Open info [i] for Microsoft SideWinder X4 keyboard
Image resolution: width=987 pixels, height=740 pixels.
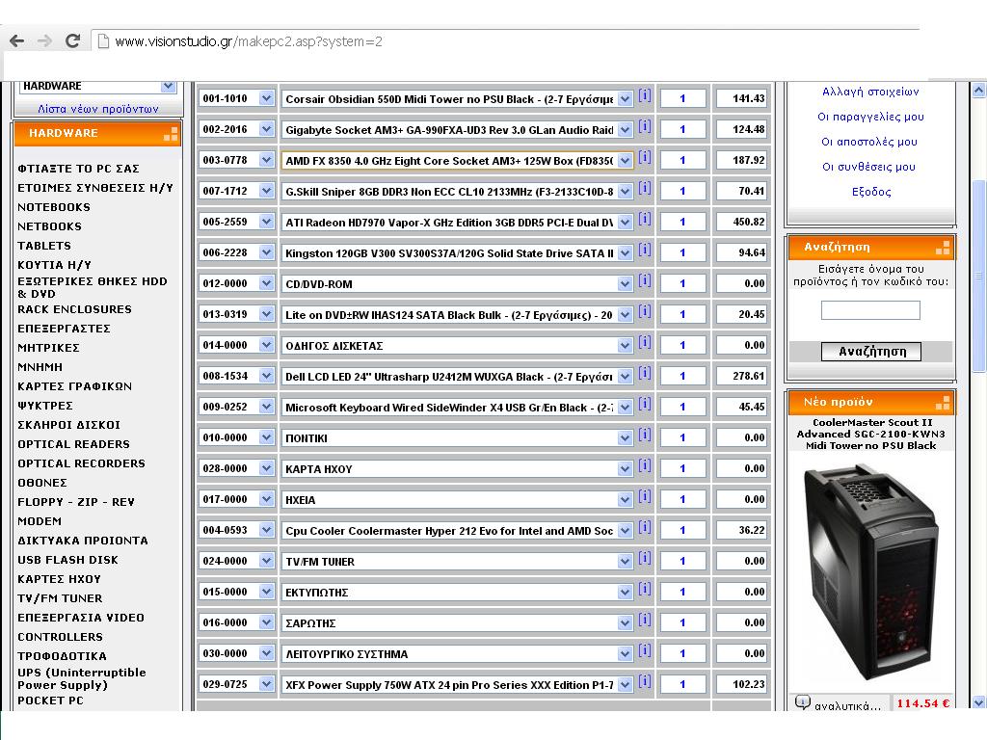645,404
